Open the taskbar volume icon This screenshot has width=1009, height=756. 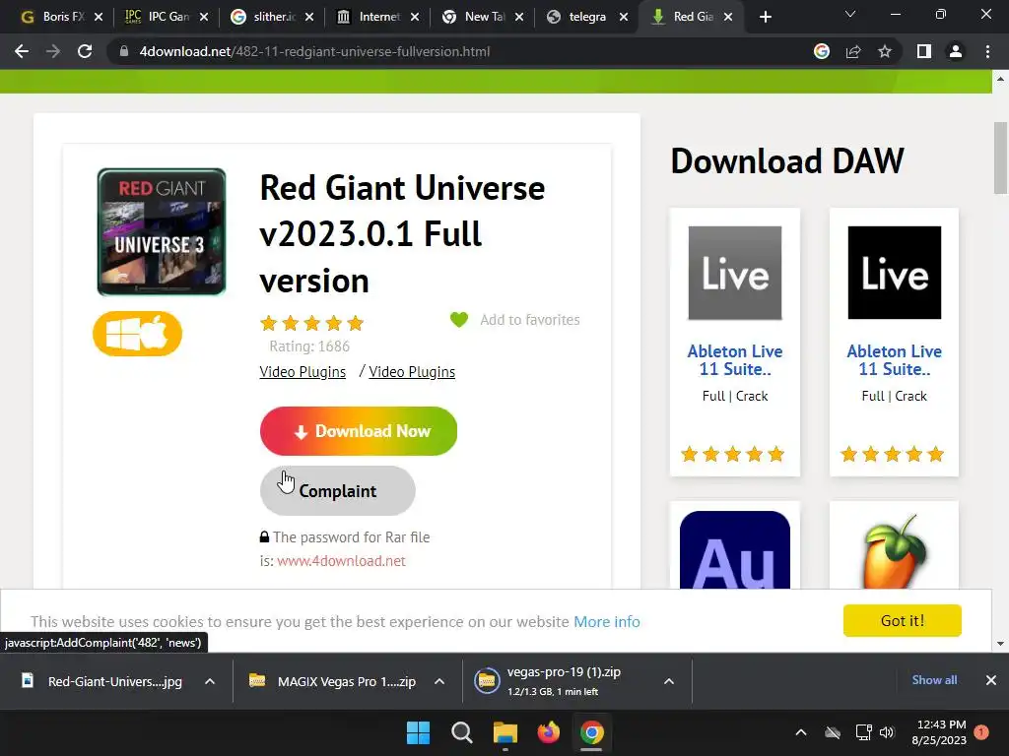pyautogui.click(x=887, y=732)
